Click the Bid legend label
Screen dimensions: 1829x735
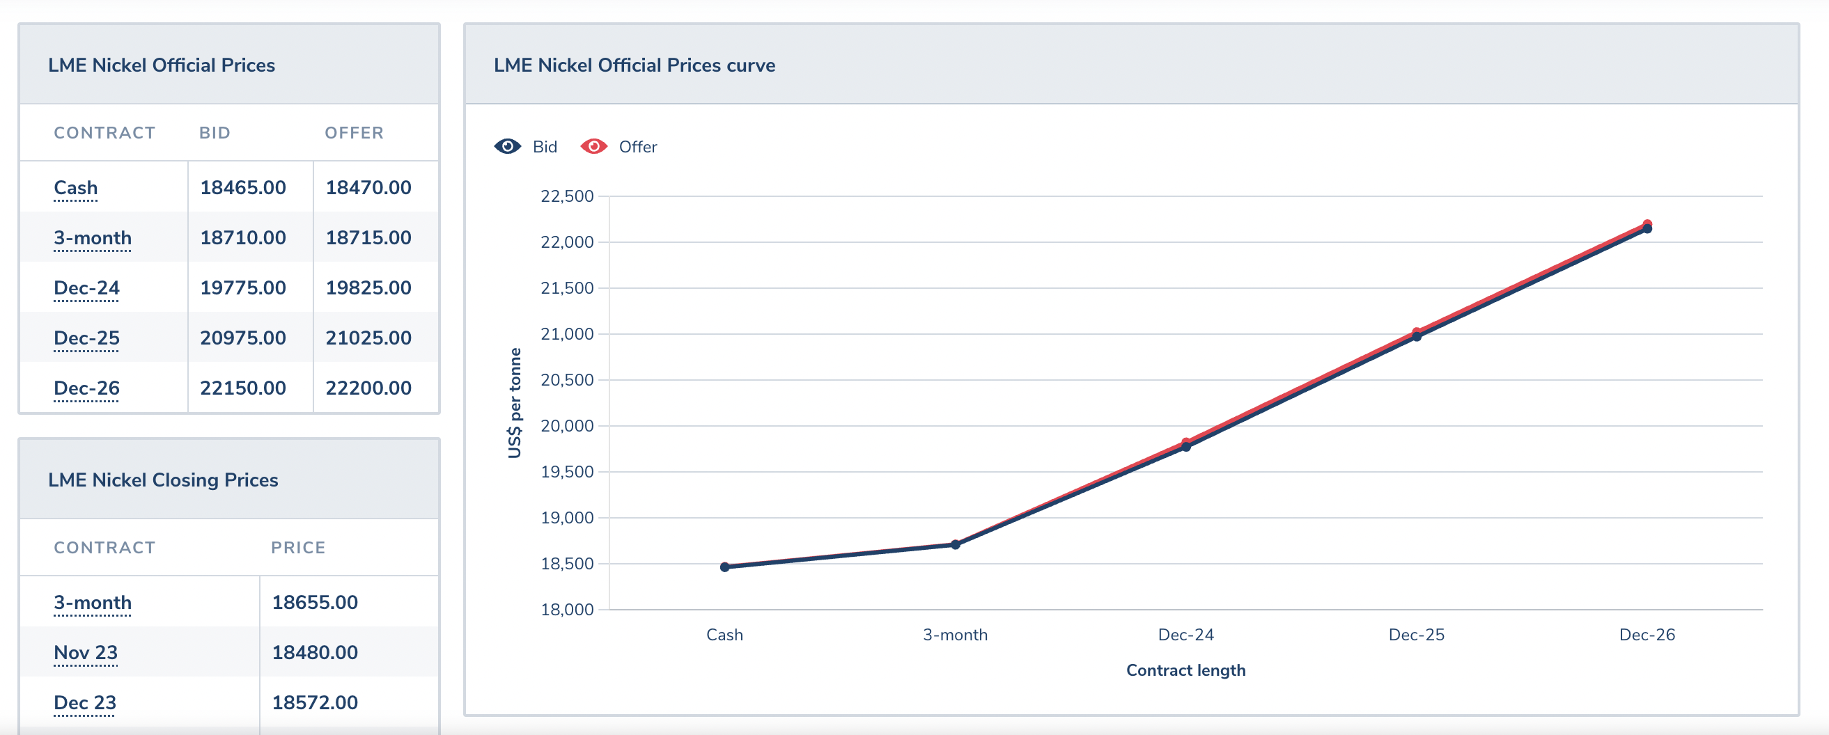click(x=545, y=147)
